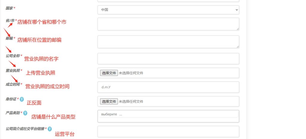Choose file for 身份证 upload

(109, 102)
